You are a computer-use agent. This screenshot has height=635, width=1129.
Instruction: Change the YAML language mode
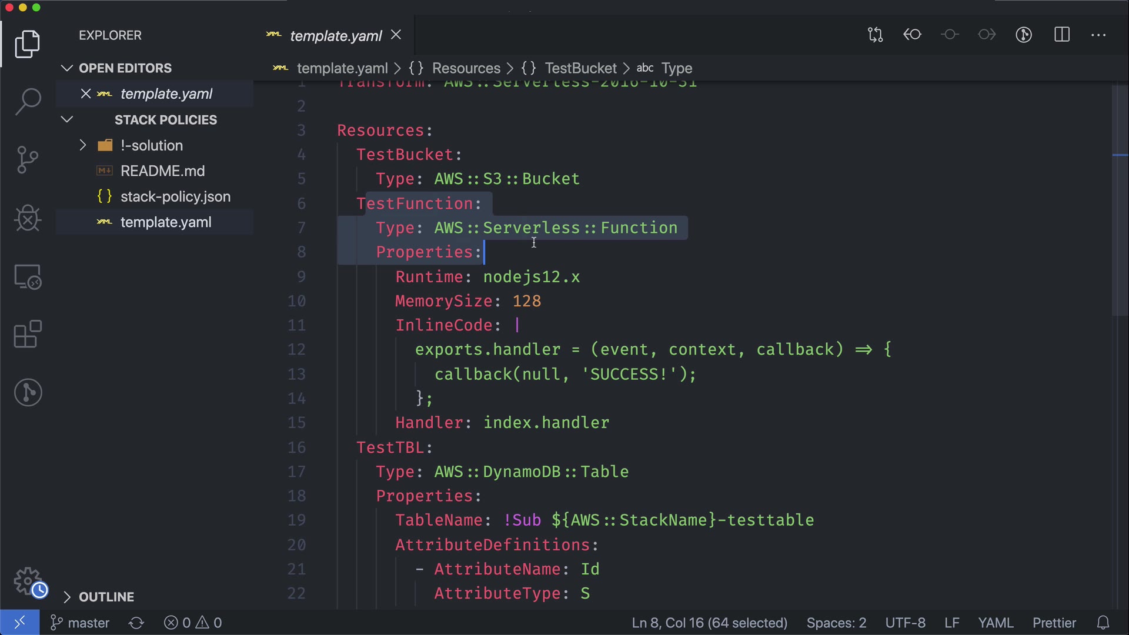(995, 623)
